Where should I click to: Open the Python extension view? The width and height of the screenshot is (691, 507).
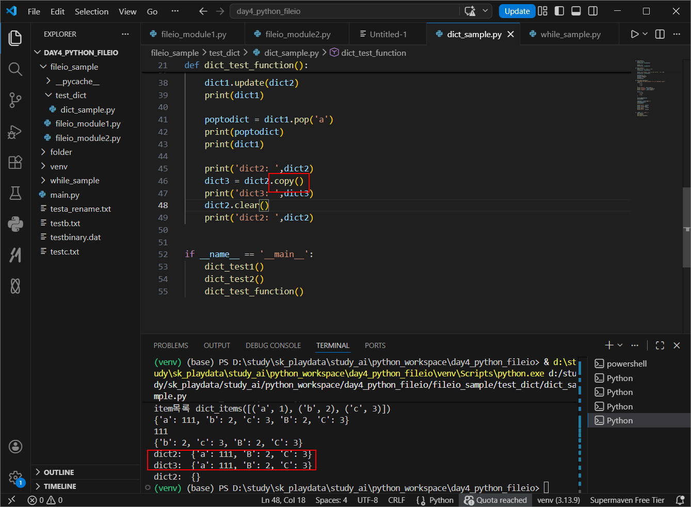tap(15, 224)
